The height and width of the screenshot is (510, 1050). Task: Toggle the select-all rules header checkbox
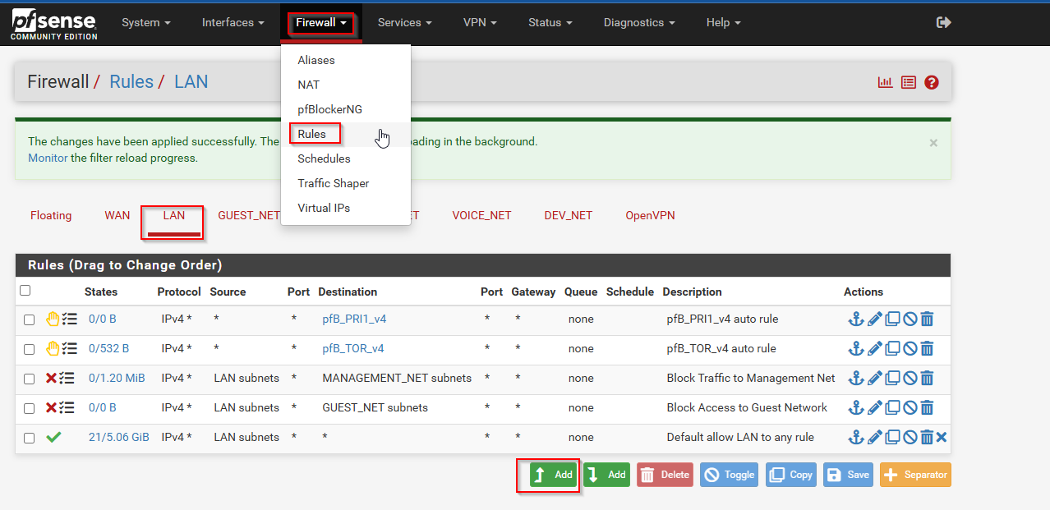tap(25, 291)
